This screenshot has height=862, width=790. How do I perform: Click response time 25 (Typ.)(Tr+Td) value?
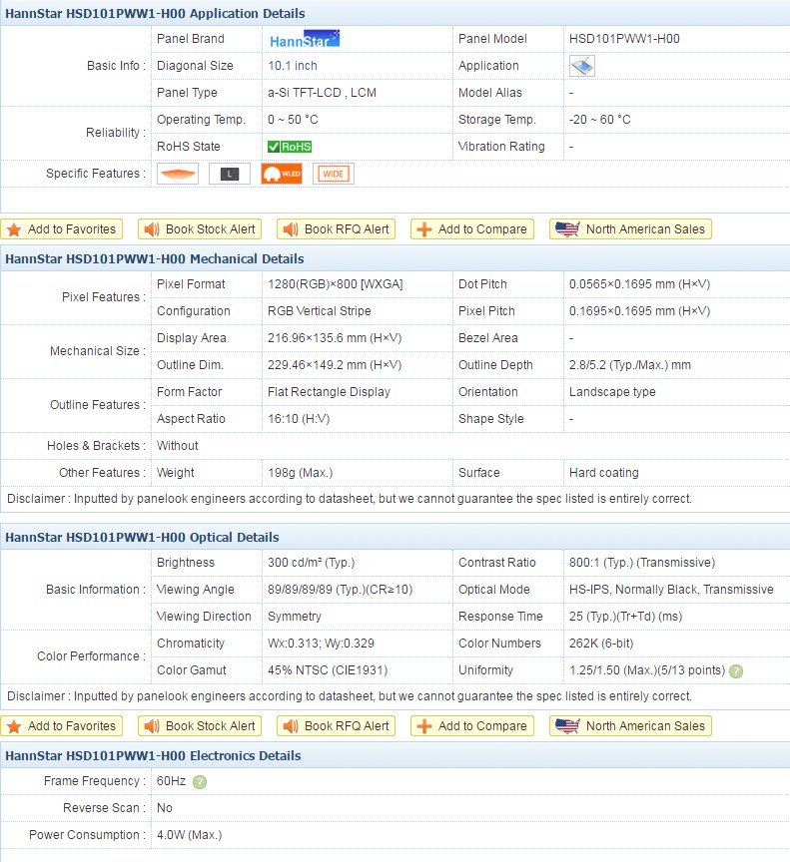[625, 617]
